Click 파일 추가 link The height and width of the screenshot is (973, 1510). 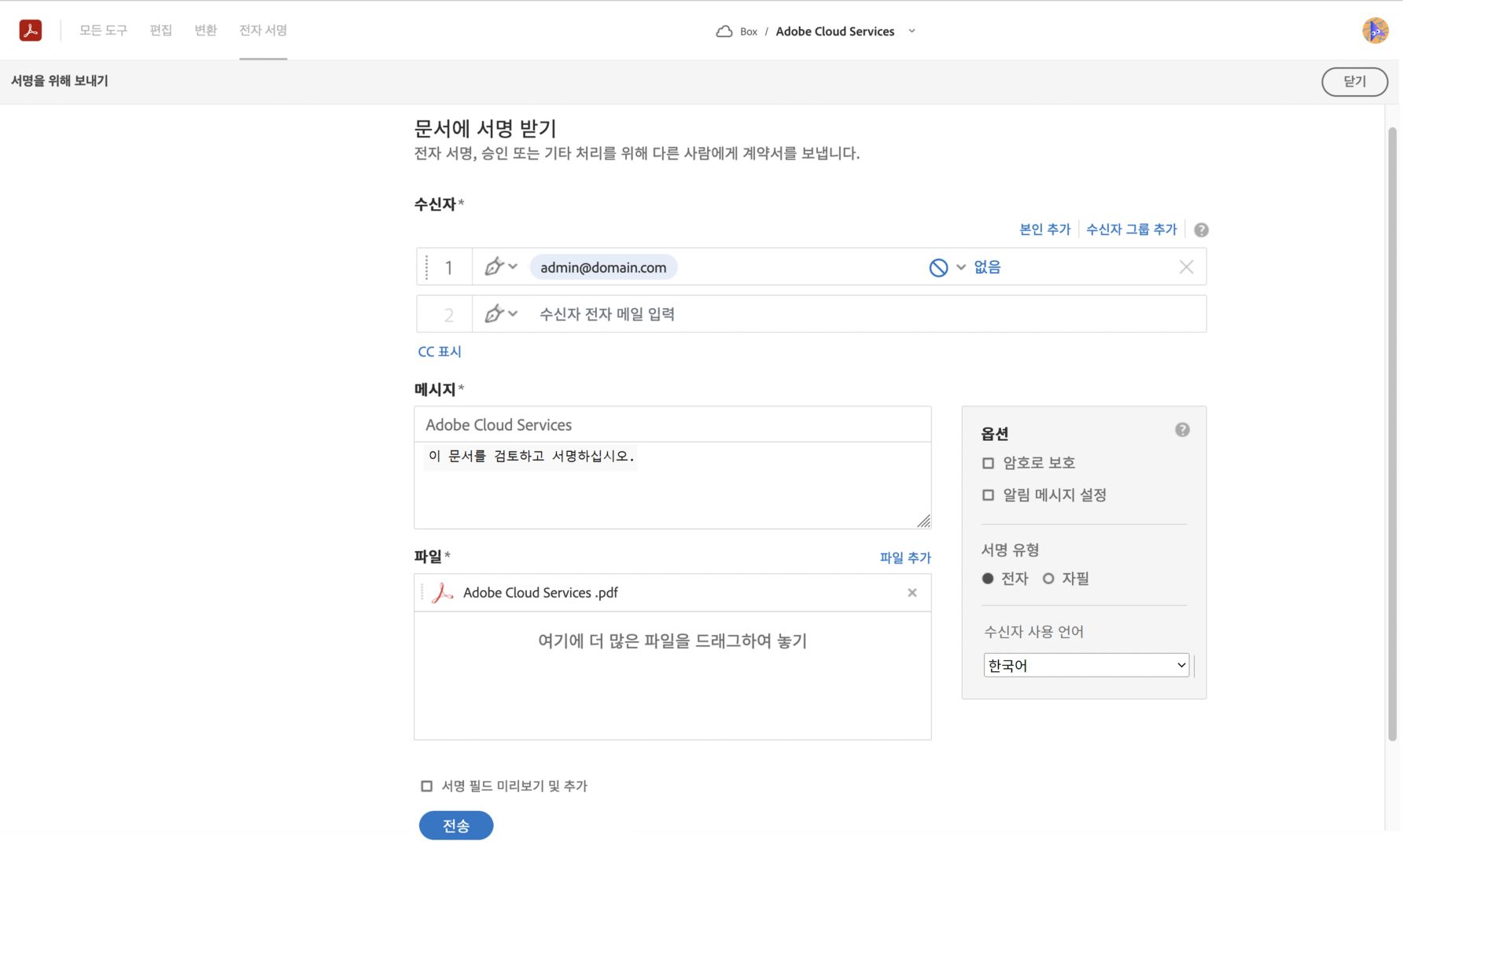click(904, 557)
